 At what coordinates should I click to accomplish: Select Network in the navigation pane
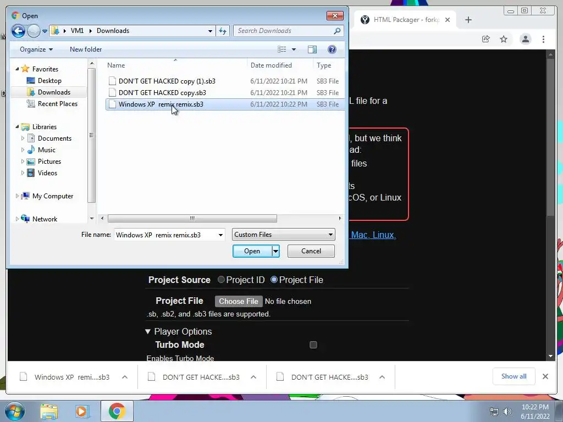point(45,219)
